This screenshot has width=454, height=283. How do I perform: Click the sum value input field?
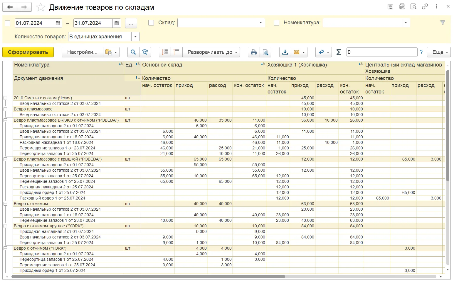click(382, 52)
